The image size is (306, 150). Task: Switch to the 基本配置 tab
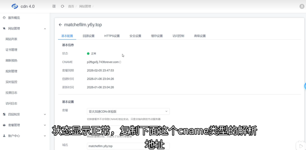coord(67,36)
